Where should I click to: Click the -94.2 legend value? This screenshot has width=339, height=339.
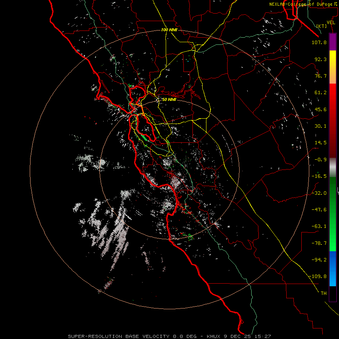coord(319,260)
